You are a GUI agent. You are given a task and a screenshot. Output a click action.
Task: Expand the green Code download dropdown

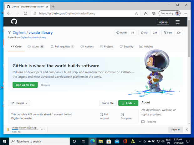[x=128, y=103]
